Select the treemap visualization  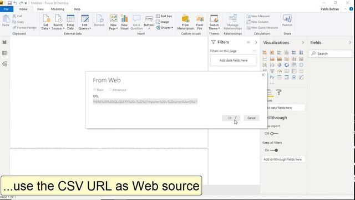tap(294, 65)
